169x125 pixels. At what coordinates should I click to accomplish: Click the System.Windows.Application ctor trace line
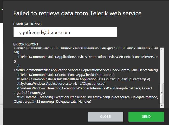(61, 84)
